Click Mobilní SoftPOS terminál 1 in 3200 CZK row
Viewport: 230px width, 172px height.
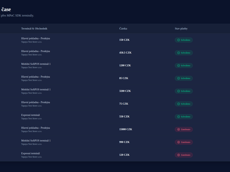[x=36, y=89]
